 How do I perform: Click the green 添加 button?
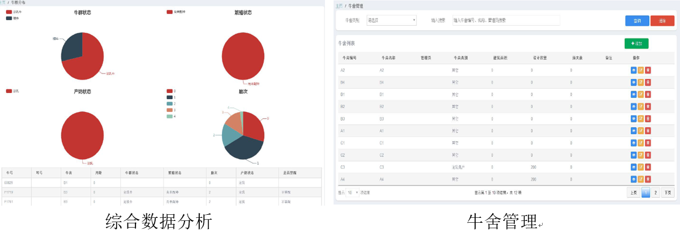(636, 43)
